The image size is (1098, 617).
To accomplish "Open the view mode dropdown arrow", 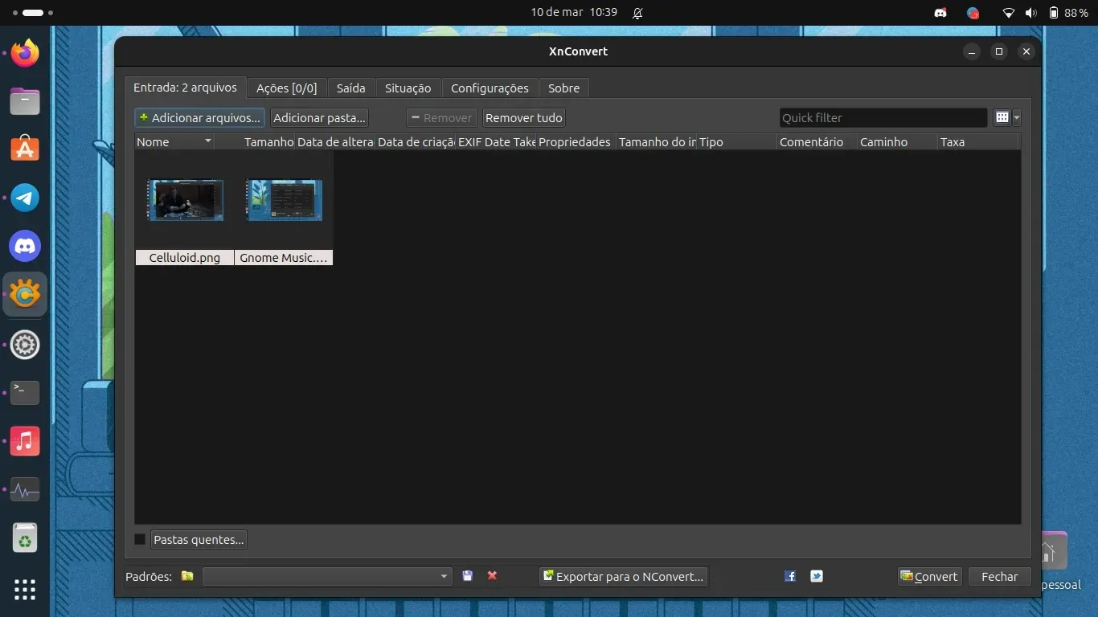I will point(1017,118).
